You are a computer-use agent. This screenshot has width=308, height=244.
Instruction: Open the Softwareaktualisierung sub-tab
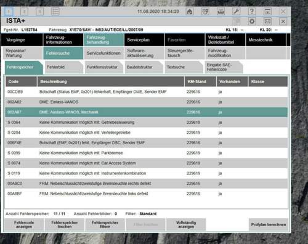144,53
